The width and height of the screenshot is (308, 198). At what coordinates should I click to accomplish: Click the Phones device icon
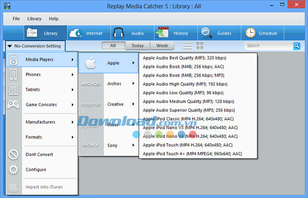click(x=13, y=75)
